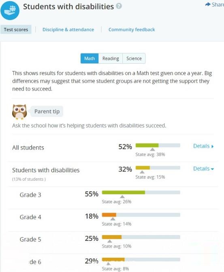Open the Community feedback tab
Image resolution: width=224 pixels, height=272 pixels.
click(132, 30)
